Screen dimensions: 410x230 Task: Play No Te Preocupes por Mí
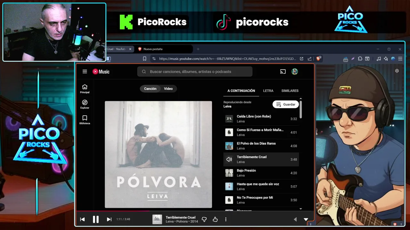(x=261, y=200)
